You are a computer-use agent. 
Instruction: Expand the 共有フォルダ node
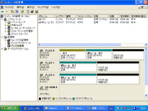[x=6, y=25]
